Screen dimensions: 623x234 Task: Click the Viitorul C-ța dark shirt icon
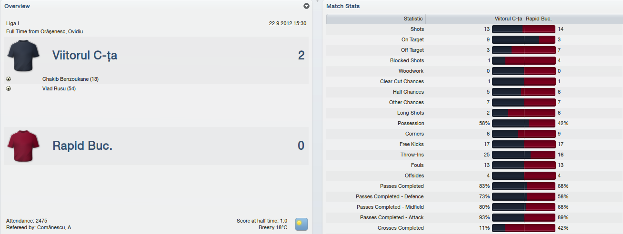23,55
